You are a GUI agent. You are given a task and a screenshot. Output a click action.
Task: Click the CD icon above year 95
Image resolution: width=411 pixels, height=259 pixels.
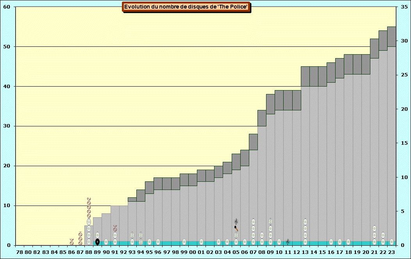point(149,242)
